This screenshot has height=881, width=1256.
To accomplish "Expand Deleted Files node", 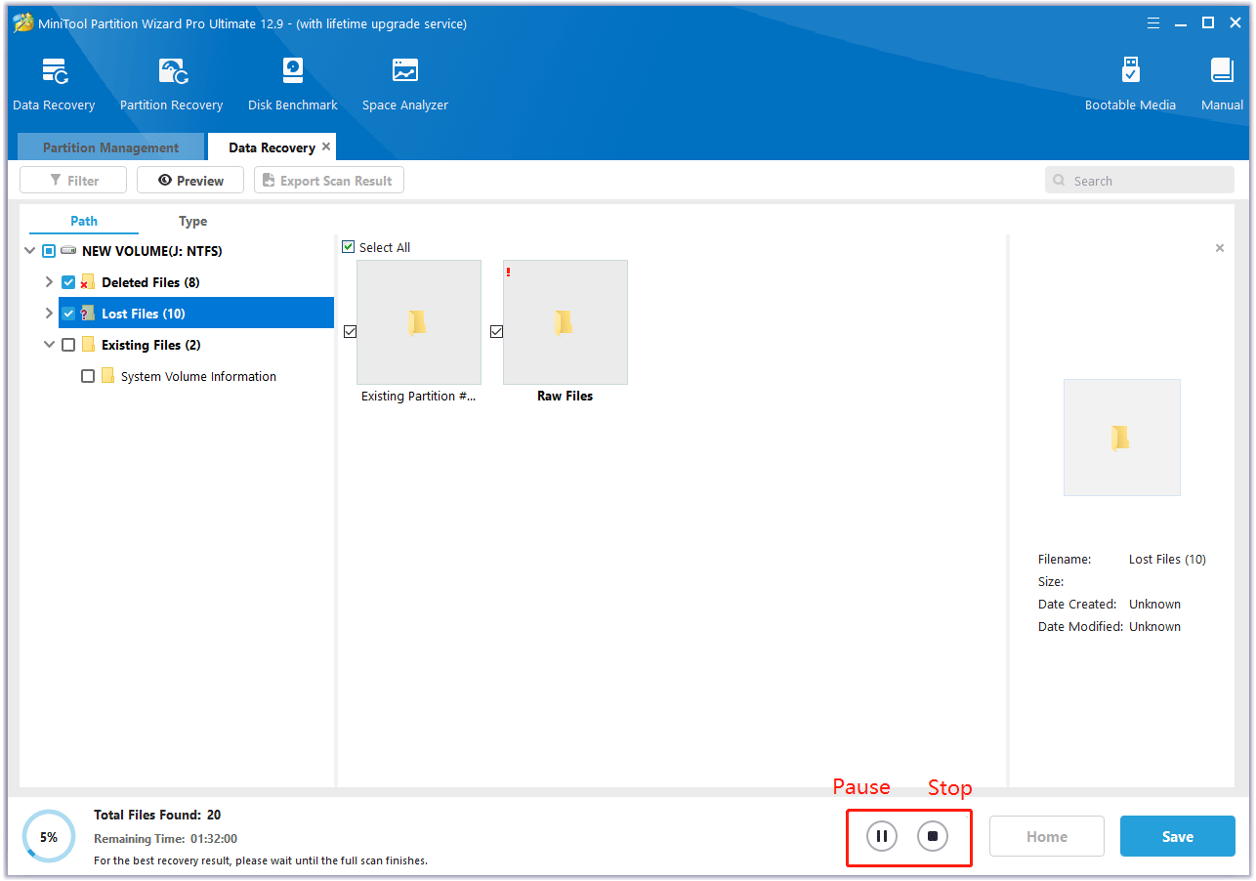I will [49, 282].
